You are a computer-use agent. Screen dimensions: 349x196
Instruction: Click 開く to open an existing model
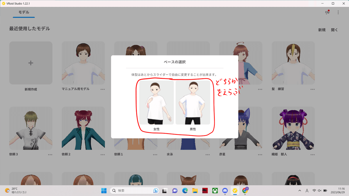click(334, 30)
